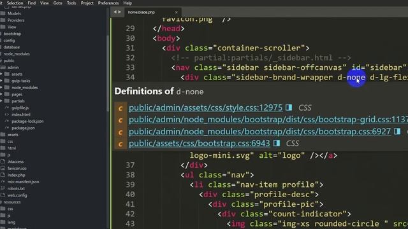The width and height of the screenshot is (408, 229).
Task: Open gulpfile.js in sidebar
Action: click(20, 108)
